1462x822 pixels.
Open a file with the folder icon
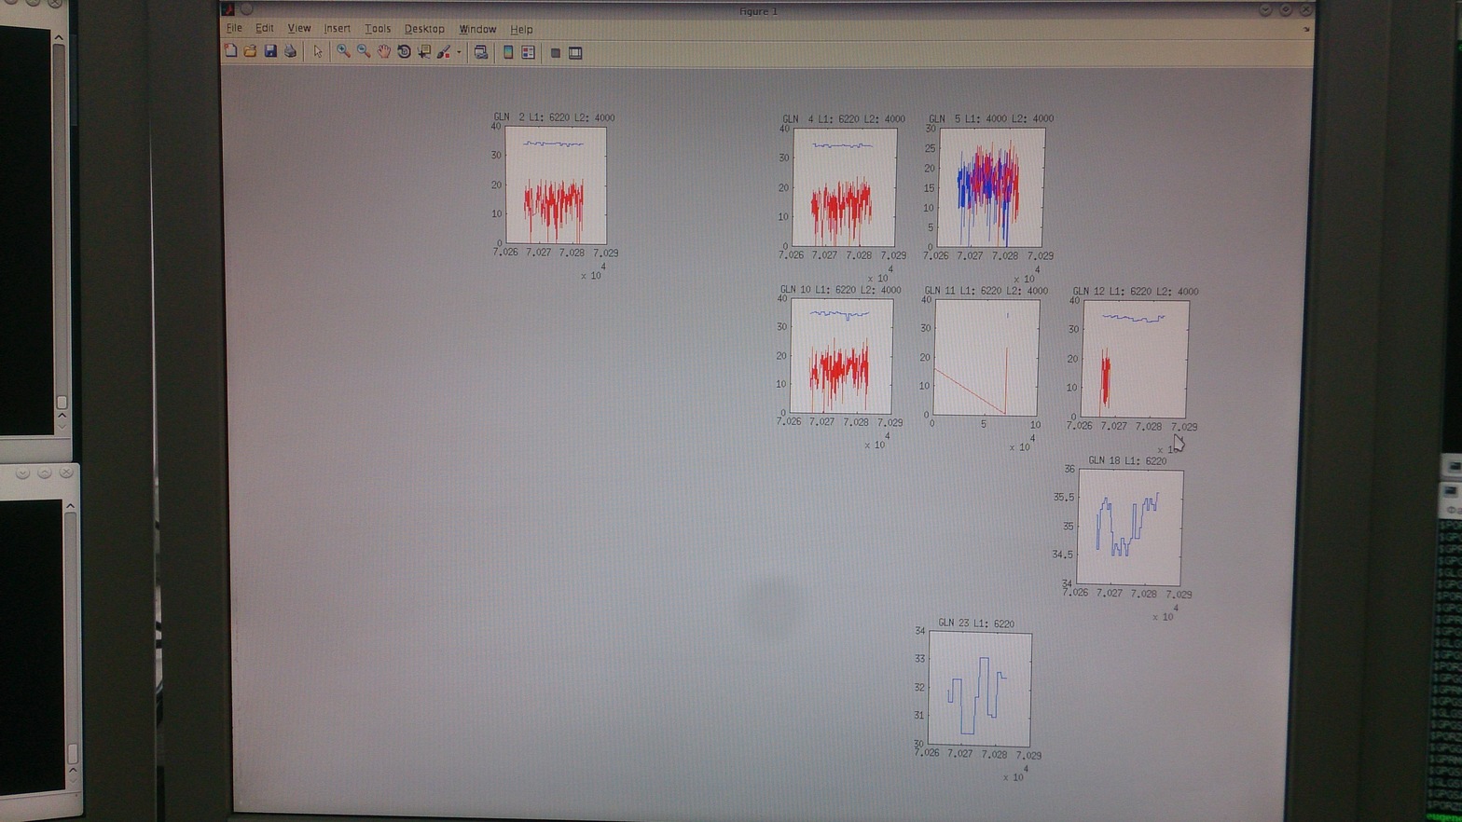tap(250, 52)
